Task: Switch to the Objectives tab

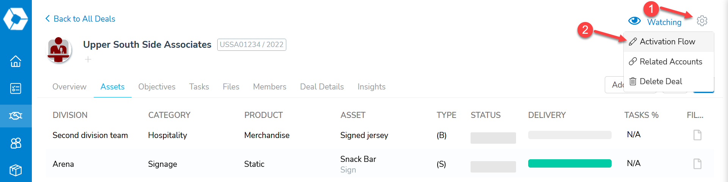Action: (x=157, y=87)
